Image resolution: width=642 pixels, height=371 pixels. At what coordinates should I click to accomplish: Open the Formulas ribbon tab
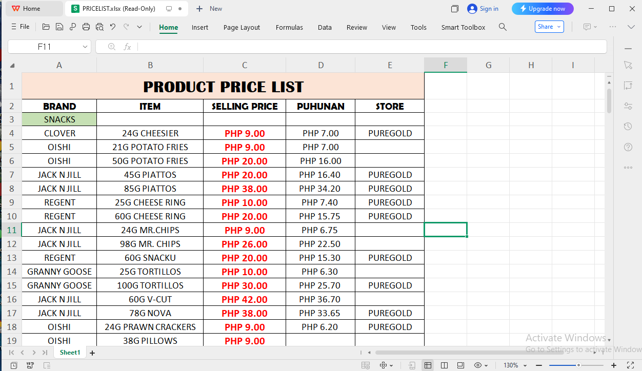(289, 27)
